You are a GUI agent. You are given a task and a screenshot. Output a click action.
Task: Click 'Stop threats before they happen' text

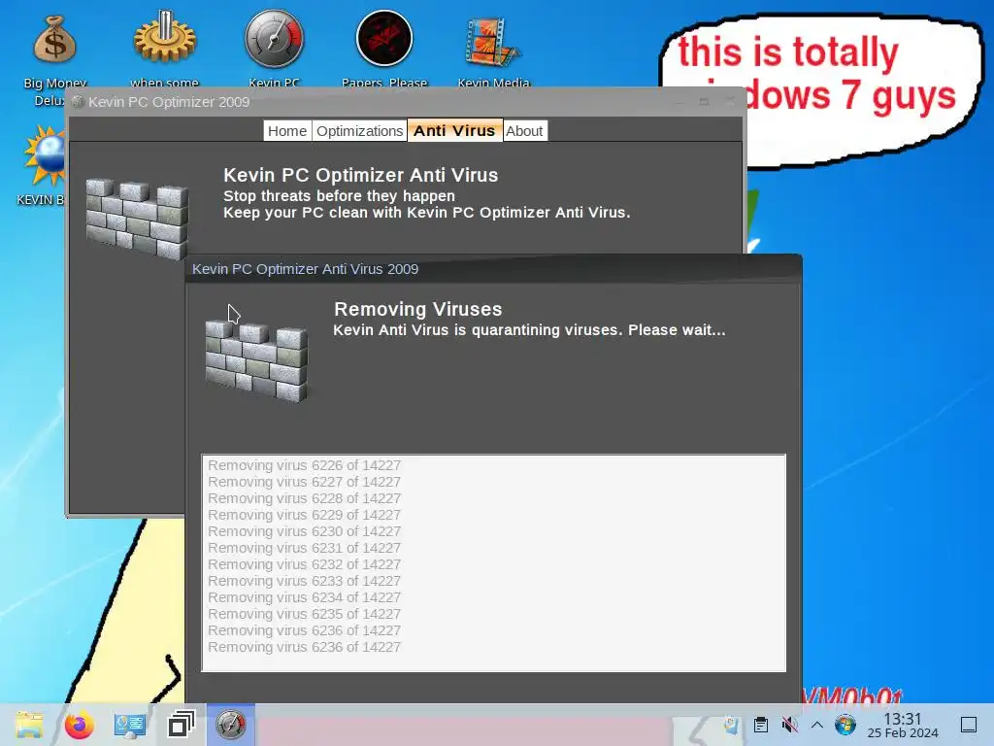click(339, 195)
